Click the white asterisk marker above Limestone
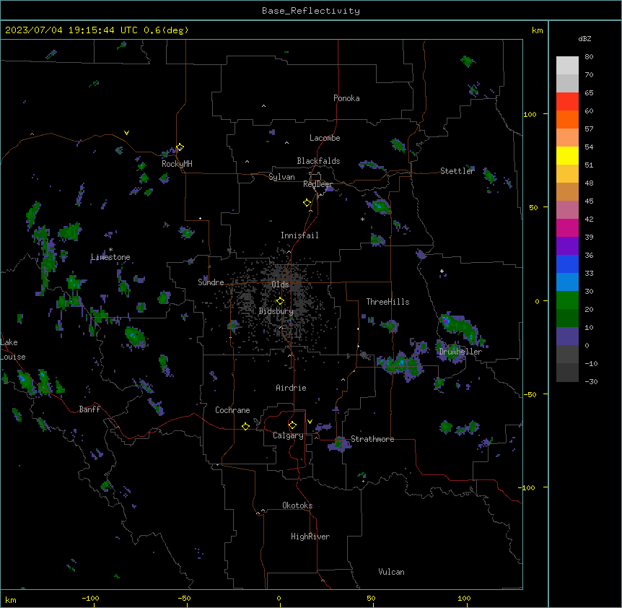This screenshot has width=622, height=608. pyautogui.click(x=110, y=250)
